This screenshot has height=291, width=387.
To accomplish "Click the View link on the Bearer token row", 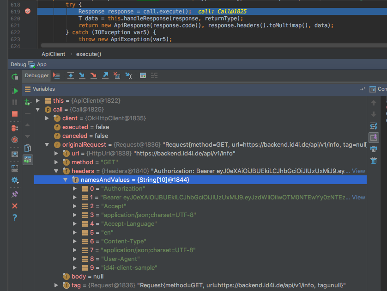I will pyautogui.click(x=358, y=197).
